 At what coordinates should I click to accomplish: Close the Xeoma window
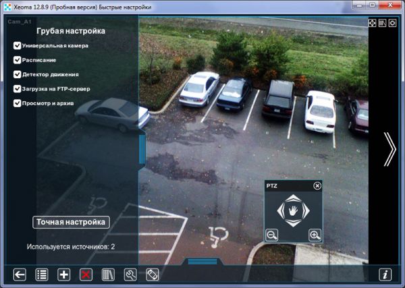[x=390, y=5]
